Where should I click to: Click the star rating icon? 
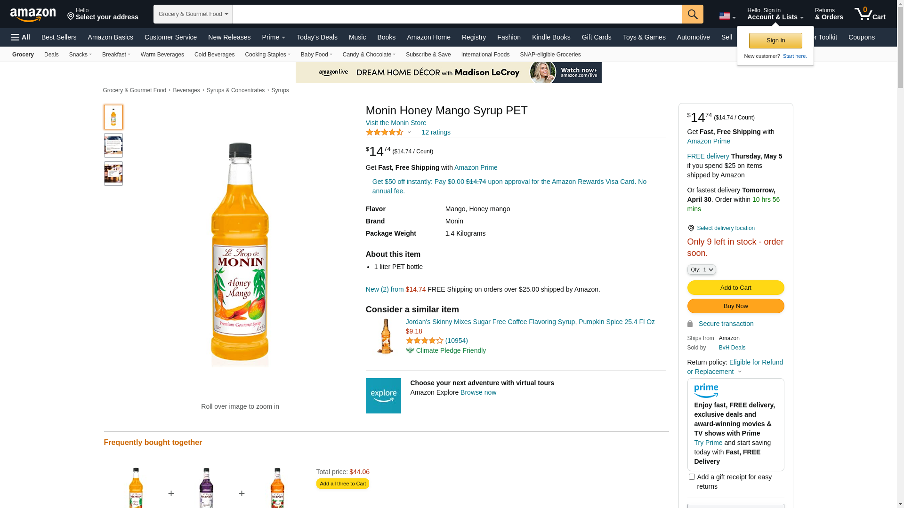385,133
